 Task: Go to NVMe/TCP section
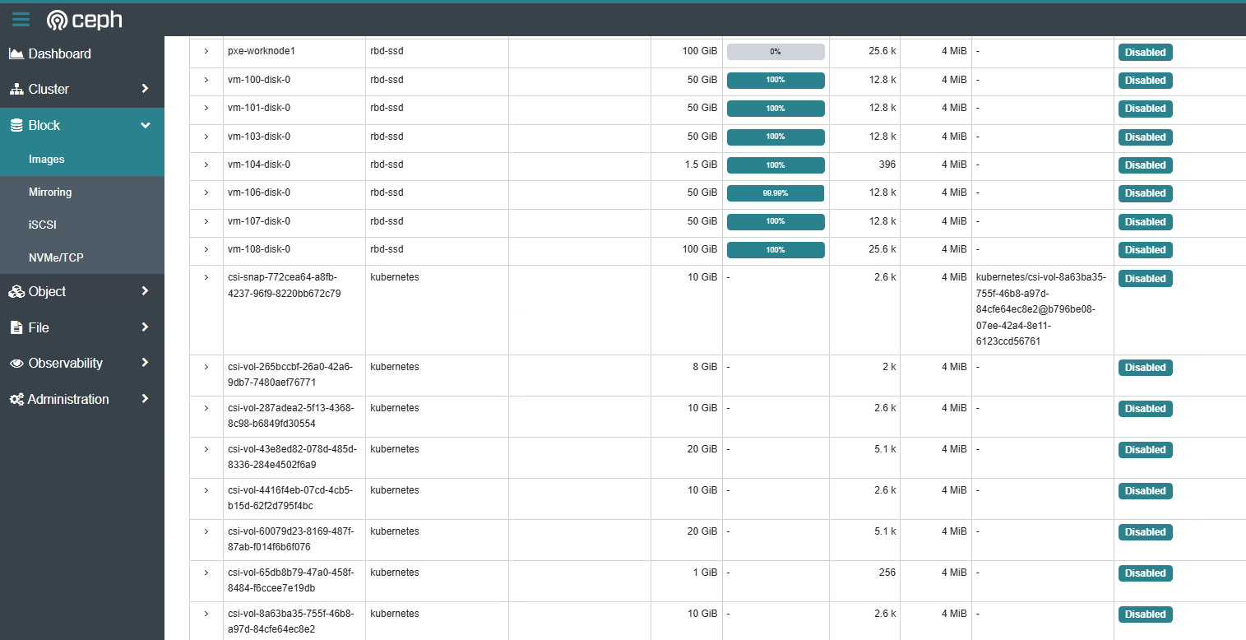[x=56, y=257]
